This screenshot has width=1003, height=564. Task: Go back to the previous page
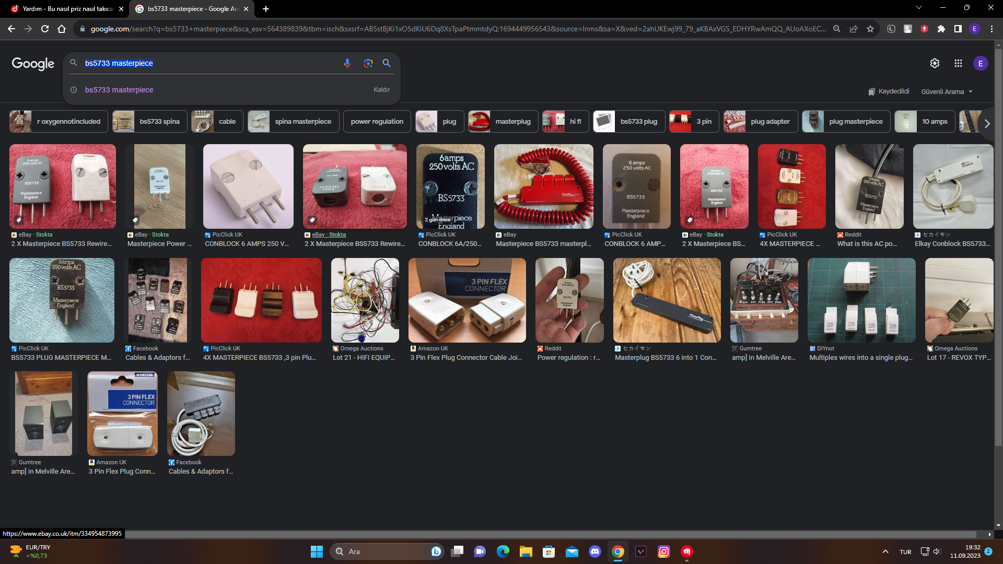[11, 29]
